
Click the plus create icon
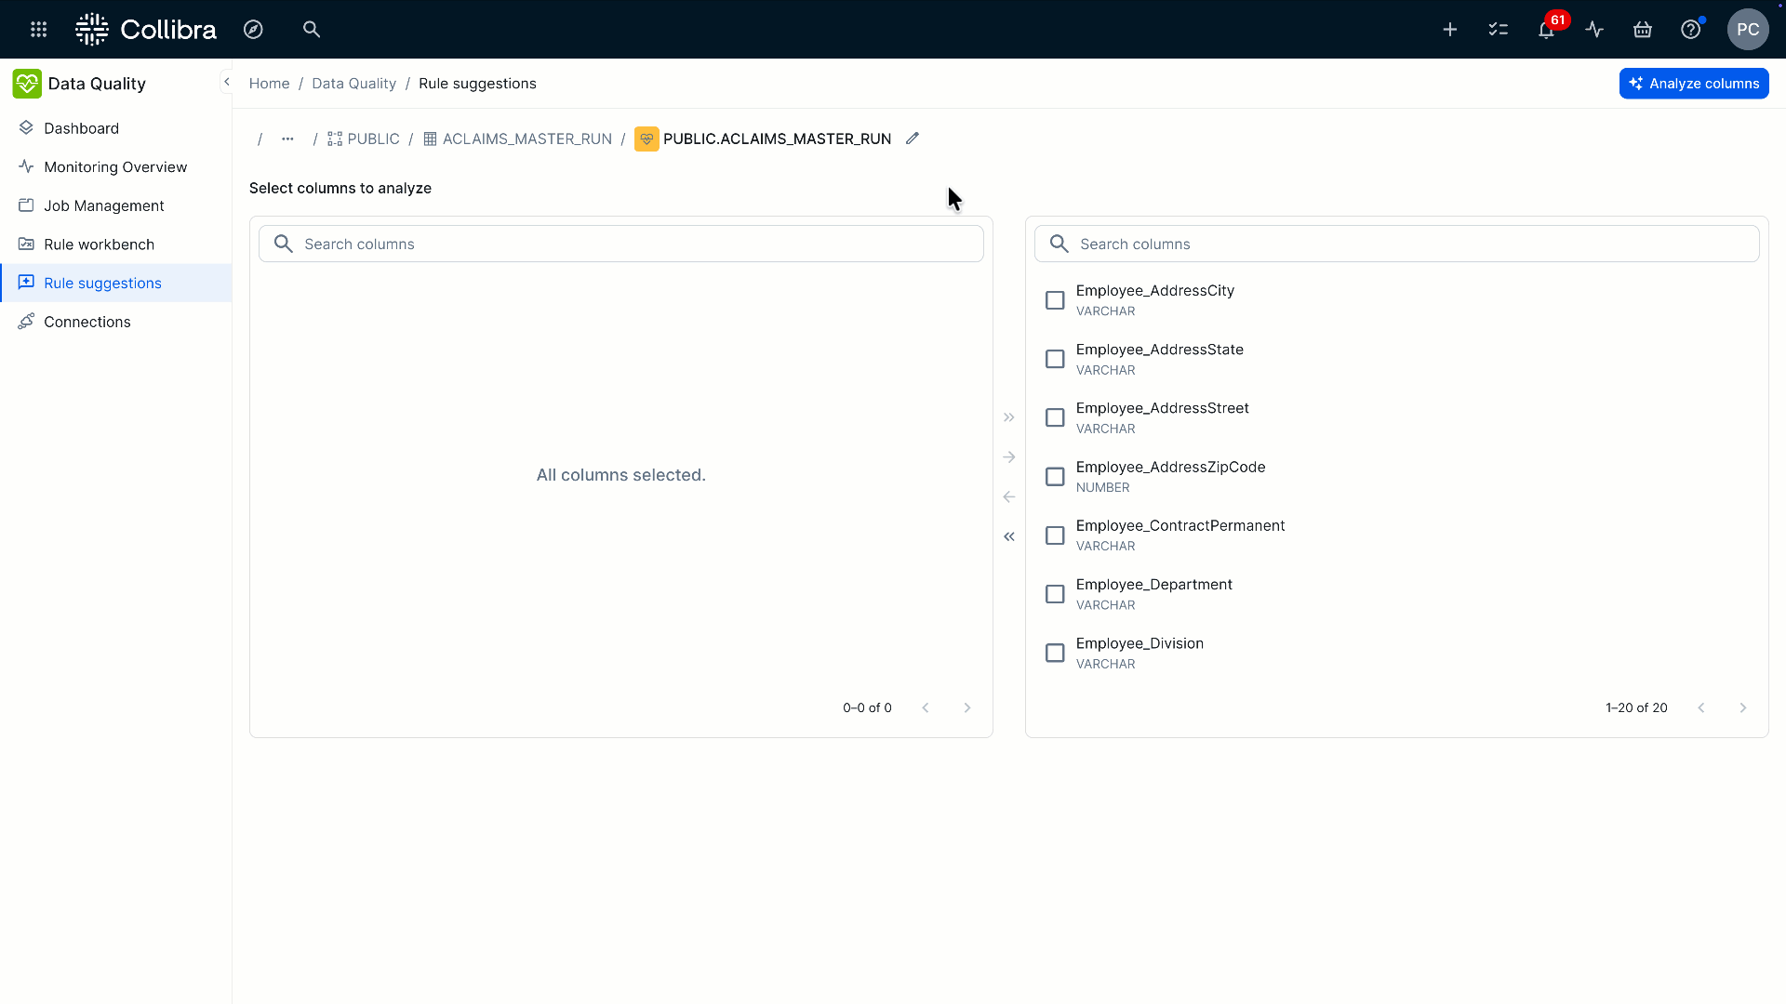(1449, 30)
